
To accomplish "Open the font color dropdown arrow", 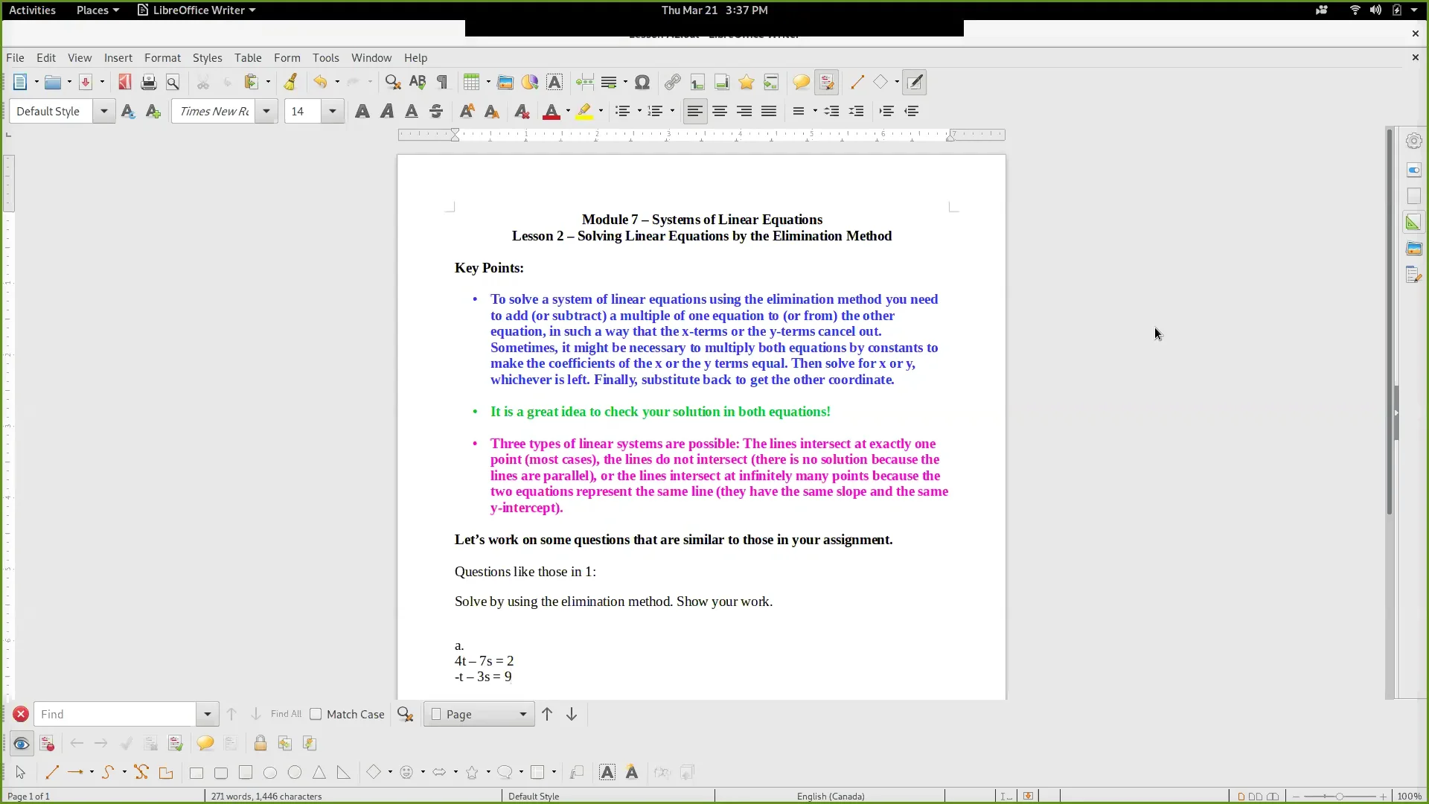I will 568,111.
